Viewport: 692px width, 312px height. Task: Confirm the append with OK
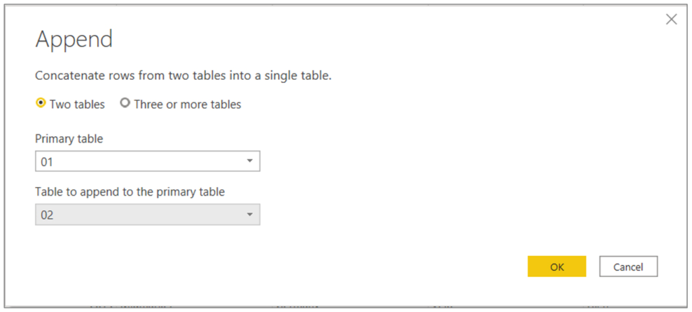(x=557, y=267)
